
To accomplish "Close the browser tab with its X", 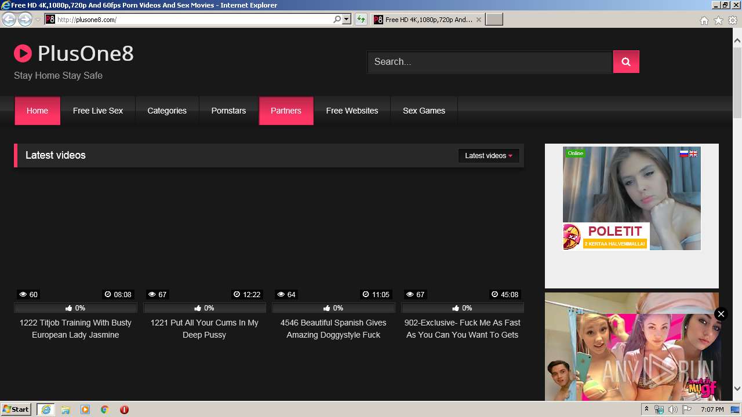I will click(x=479, y=20).
